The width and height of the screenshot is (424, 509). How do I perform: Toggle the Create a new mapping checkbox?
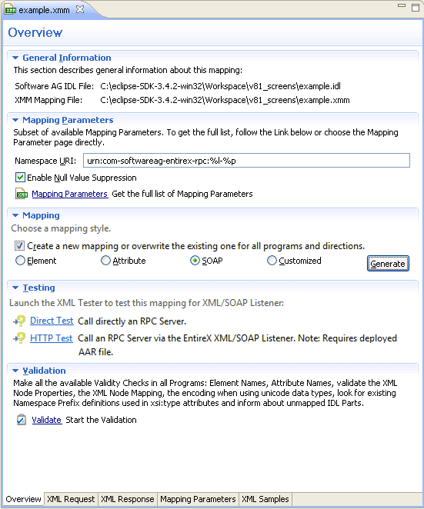point(19,246)
